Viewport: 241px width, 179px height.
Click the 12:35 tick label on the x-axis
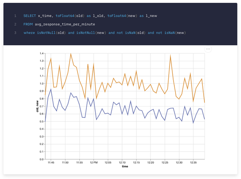click(x=194, y=163)
